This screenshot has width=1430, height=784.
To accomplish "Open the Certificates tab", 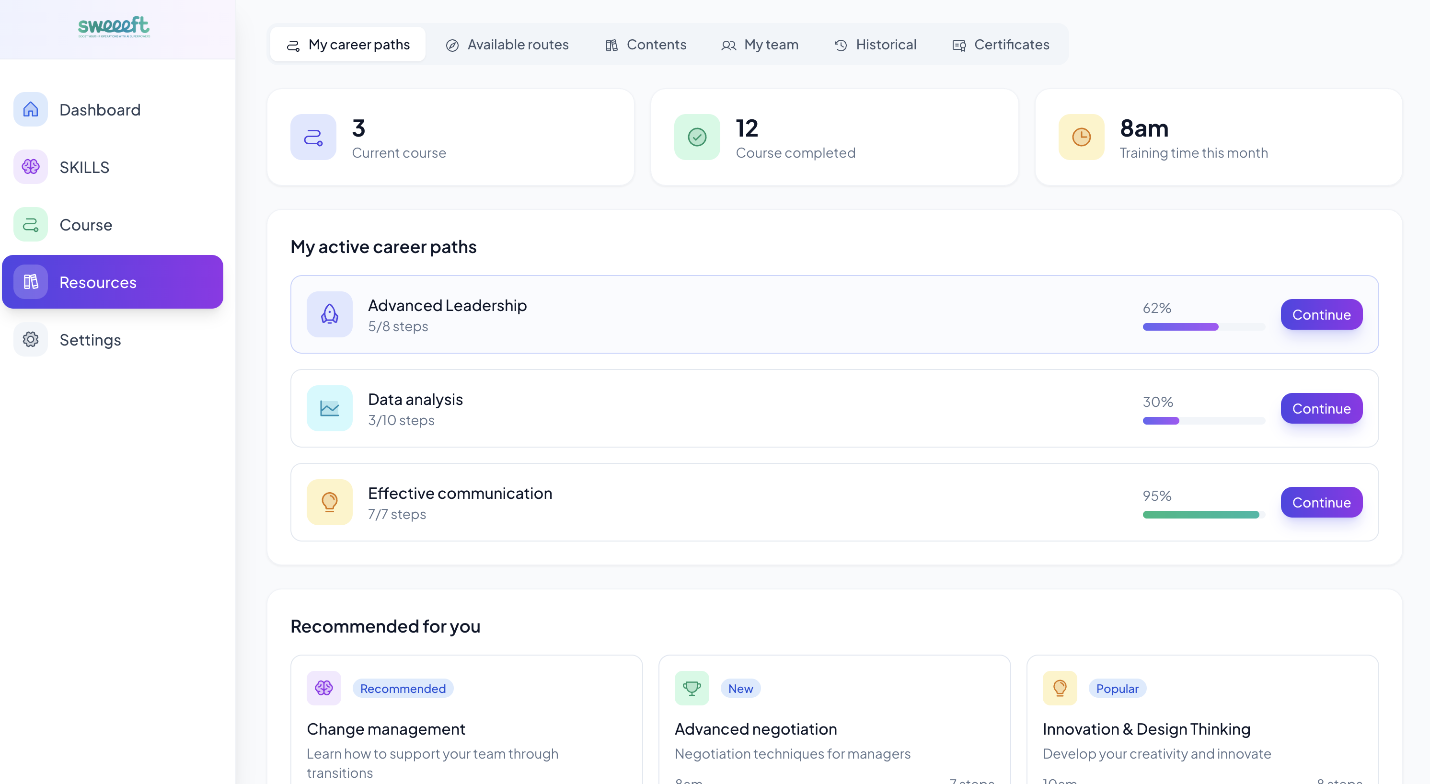I will pos(1000,45).
